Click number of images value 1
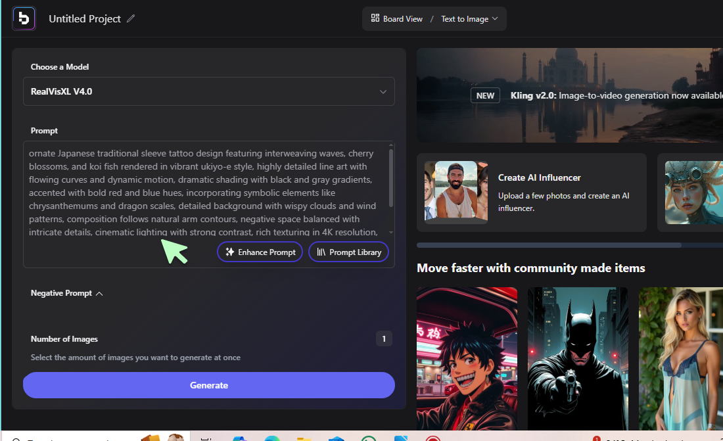 click(384, 339)
